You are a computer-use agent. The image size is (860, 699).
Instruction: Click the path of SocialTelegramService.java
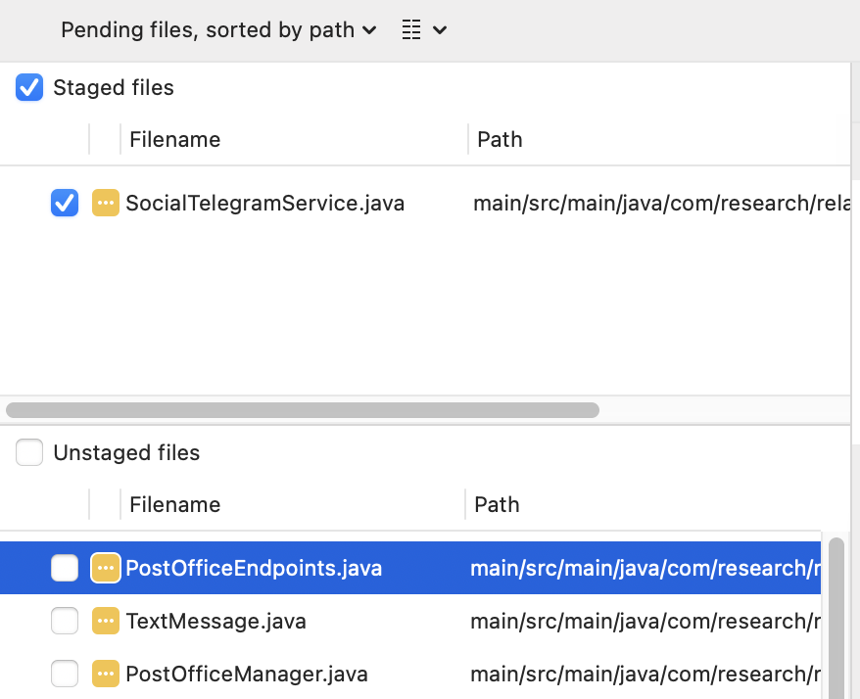click(x=661, y=203)
